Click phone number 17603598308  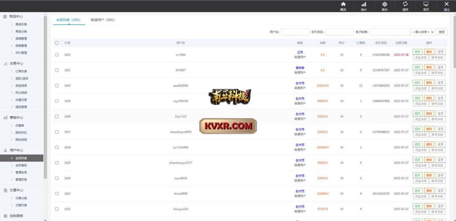[381, 55]
